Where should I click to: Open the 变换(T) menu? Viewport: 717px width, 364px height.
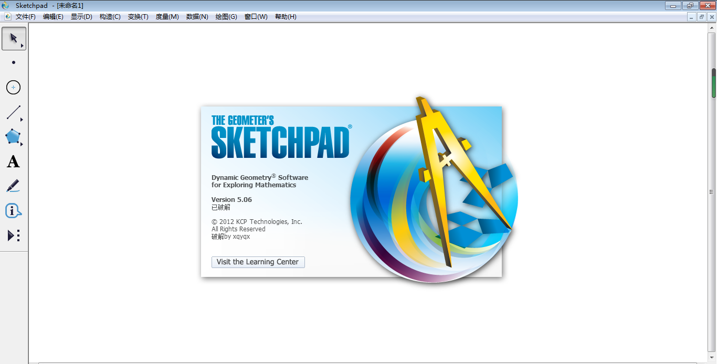(x=138, y=17)
